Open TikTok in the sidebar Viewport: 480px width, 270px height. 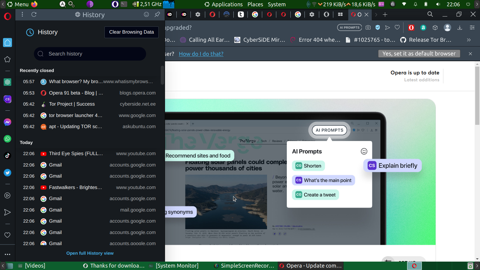[7, 155]
